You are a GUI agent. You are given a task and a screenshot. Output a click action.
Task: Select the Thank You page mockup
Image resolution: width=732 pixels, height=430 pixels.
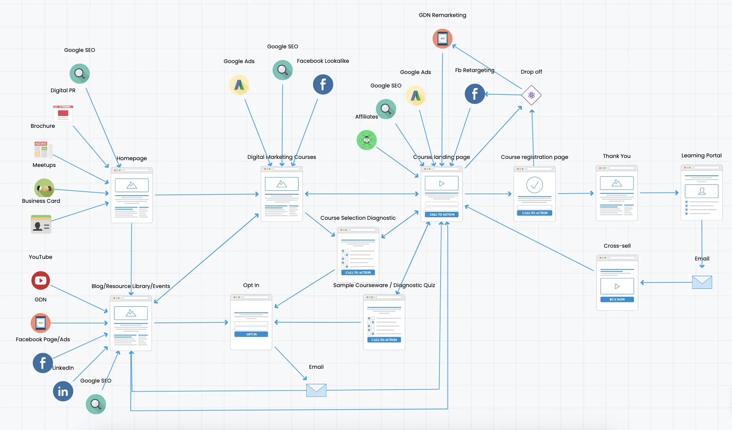617,193
